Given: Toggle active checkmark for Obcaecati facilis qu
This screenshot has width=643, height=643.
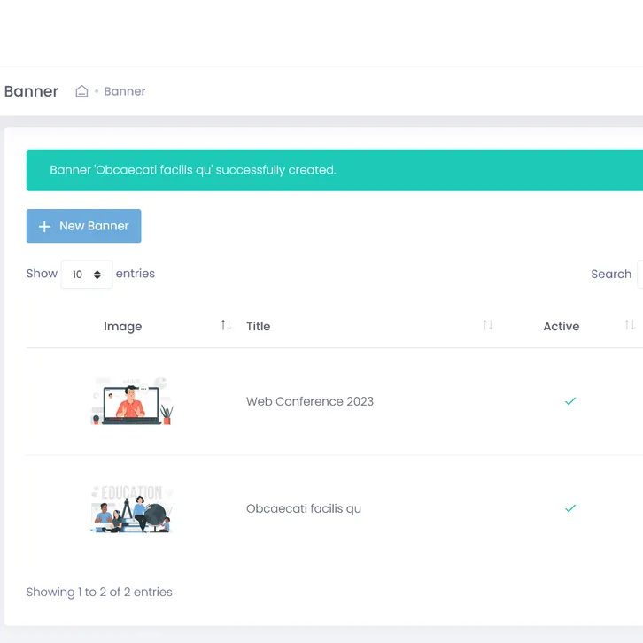Looking at the screenshot, I should click(x=570, y=508).
